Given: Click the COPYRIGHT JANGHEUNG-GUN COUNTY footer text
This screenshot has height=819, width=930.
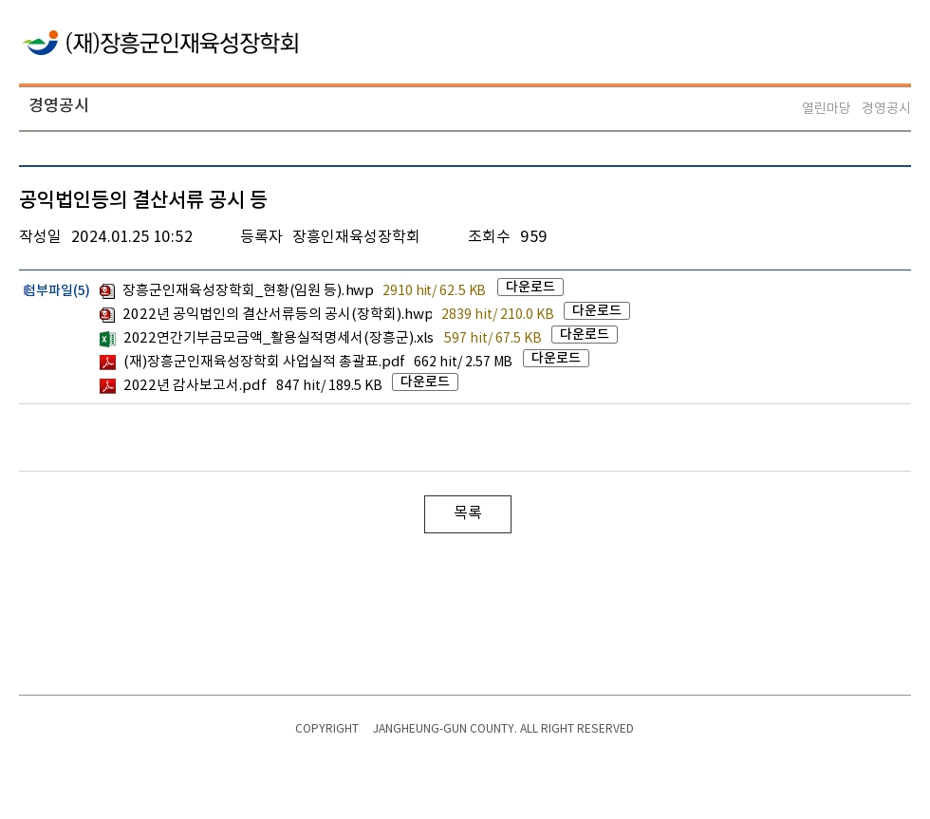Looking at the screenshot, I should pyautogui.click(x=464, y=728).
